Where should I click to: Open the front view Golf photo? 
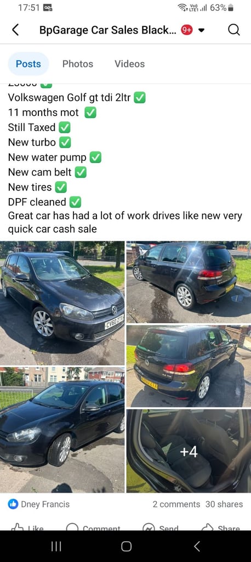coord(62,303)
